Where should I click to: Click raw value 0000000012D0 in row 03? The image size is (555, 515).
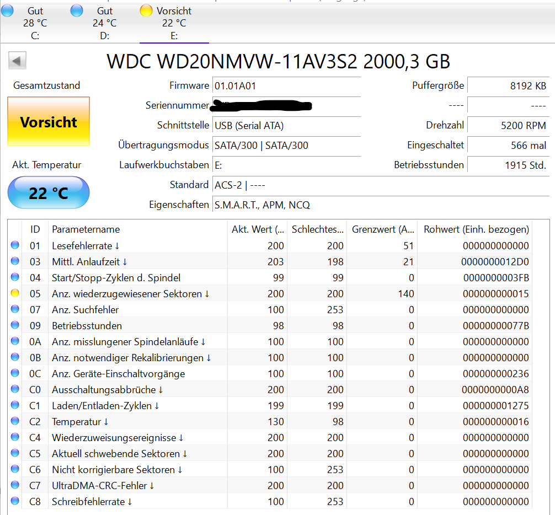pyautogui.click(x=495, y=262)
